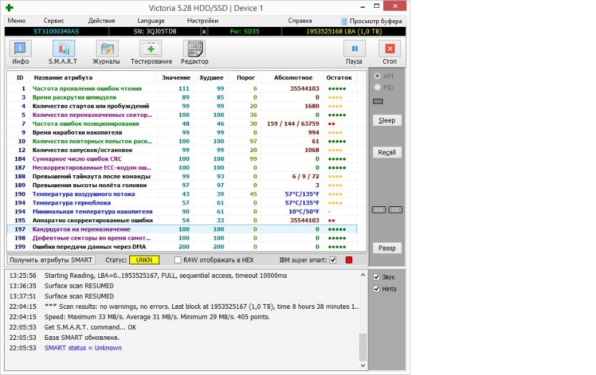596x375 pixels.
Task: Select row Время наработки накопителя
Action: pos(182,132)
